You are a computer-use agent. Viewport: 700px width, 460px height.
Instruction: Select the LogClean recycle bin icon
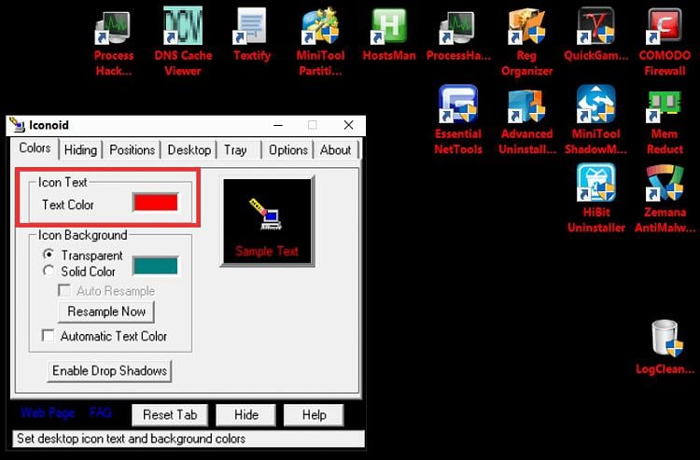point(665,347)
